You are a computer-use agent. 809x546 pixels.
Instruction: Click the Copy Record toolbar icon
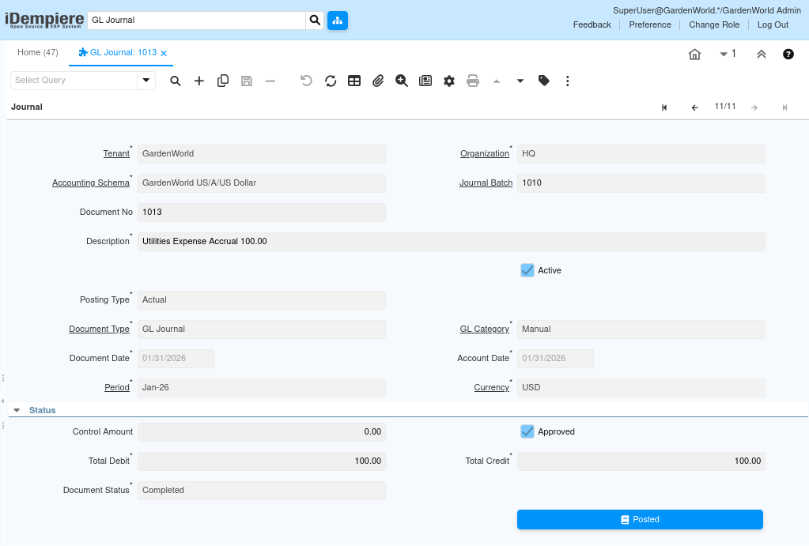pos(223,81)
